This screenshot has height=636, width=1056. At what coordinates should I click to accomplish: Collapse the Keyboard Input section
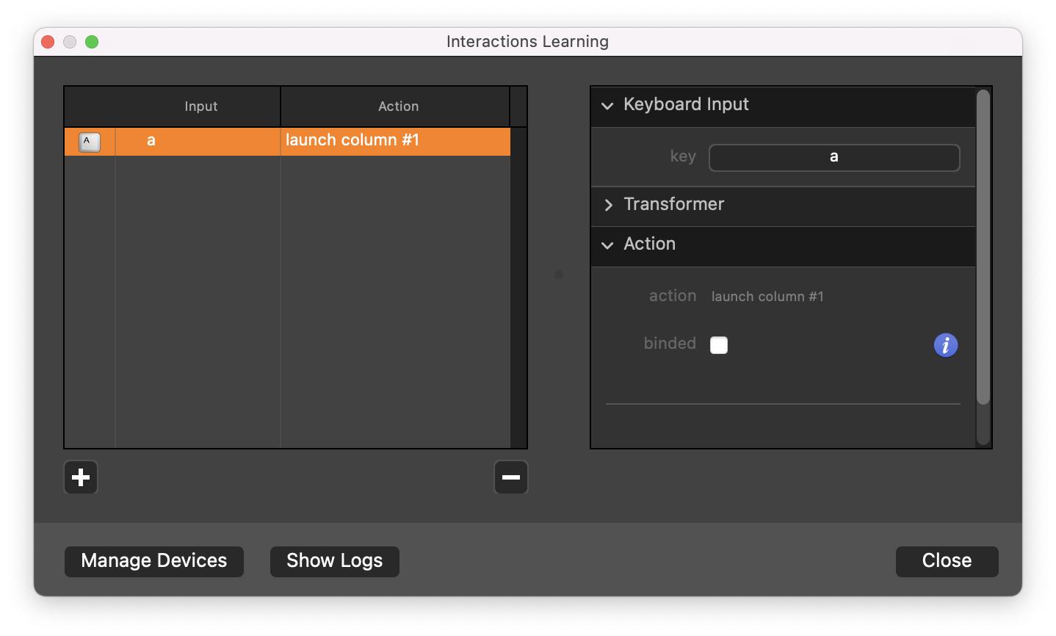607,106
